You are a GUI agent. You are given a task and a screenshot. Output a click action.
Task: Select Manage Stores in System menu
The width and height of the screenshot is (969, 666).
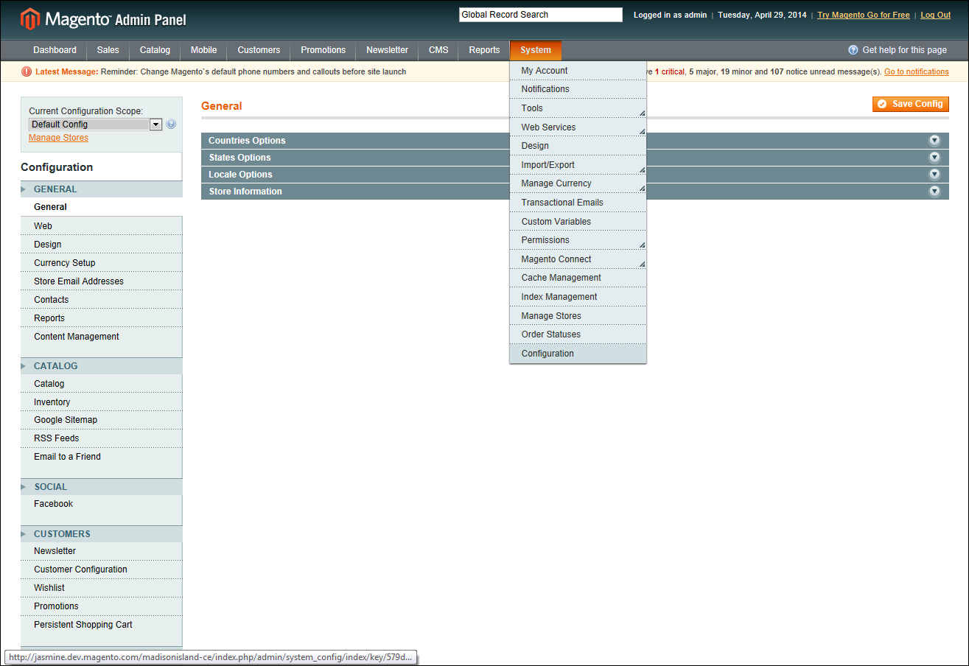(x=578, y=316)
